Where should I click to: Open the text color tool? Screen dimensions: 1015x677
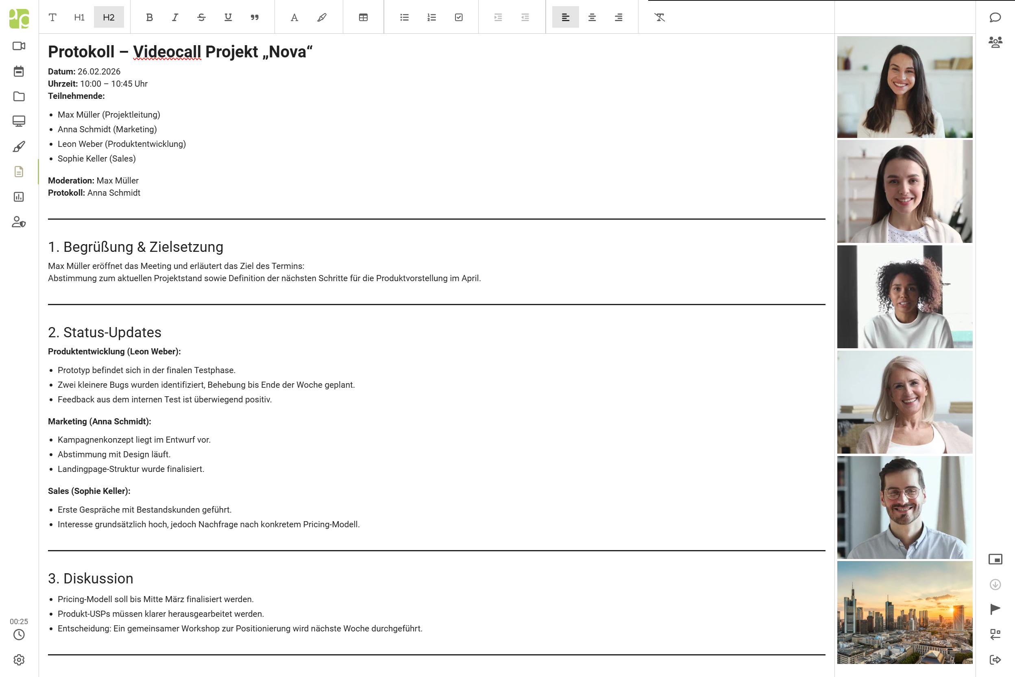coord(294,17)
